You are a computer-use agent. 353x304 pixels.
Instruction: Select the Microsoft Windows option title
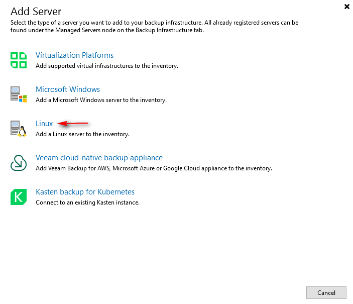(68, 89)
